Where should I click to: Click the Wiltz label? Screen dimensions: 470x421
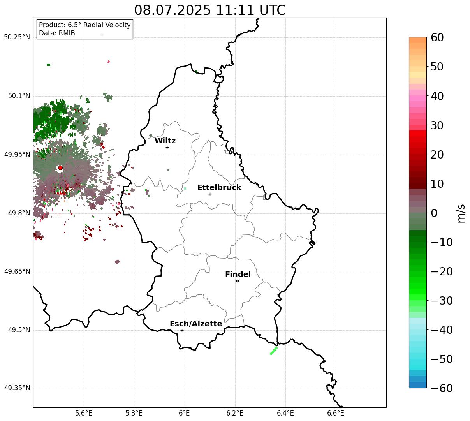(165, 141)
